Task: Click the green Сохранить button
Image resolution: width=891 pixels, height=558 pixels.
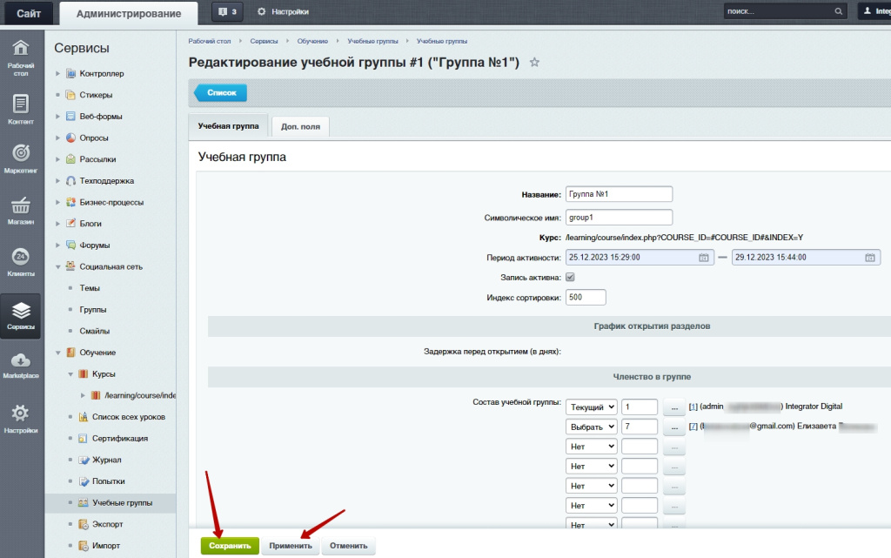Action: click(x=230, y=546)
